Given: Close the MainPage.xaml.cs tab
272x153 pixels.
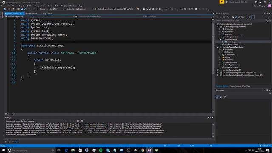Looking at the screenshot, I should click(x=23, y=14).
